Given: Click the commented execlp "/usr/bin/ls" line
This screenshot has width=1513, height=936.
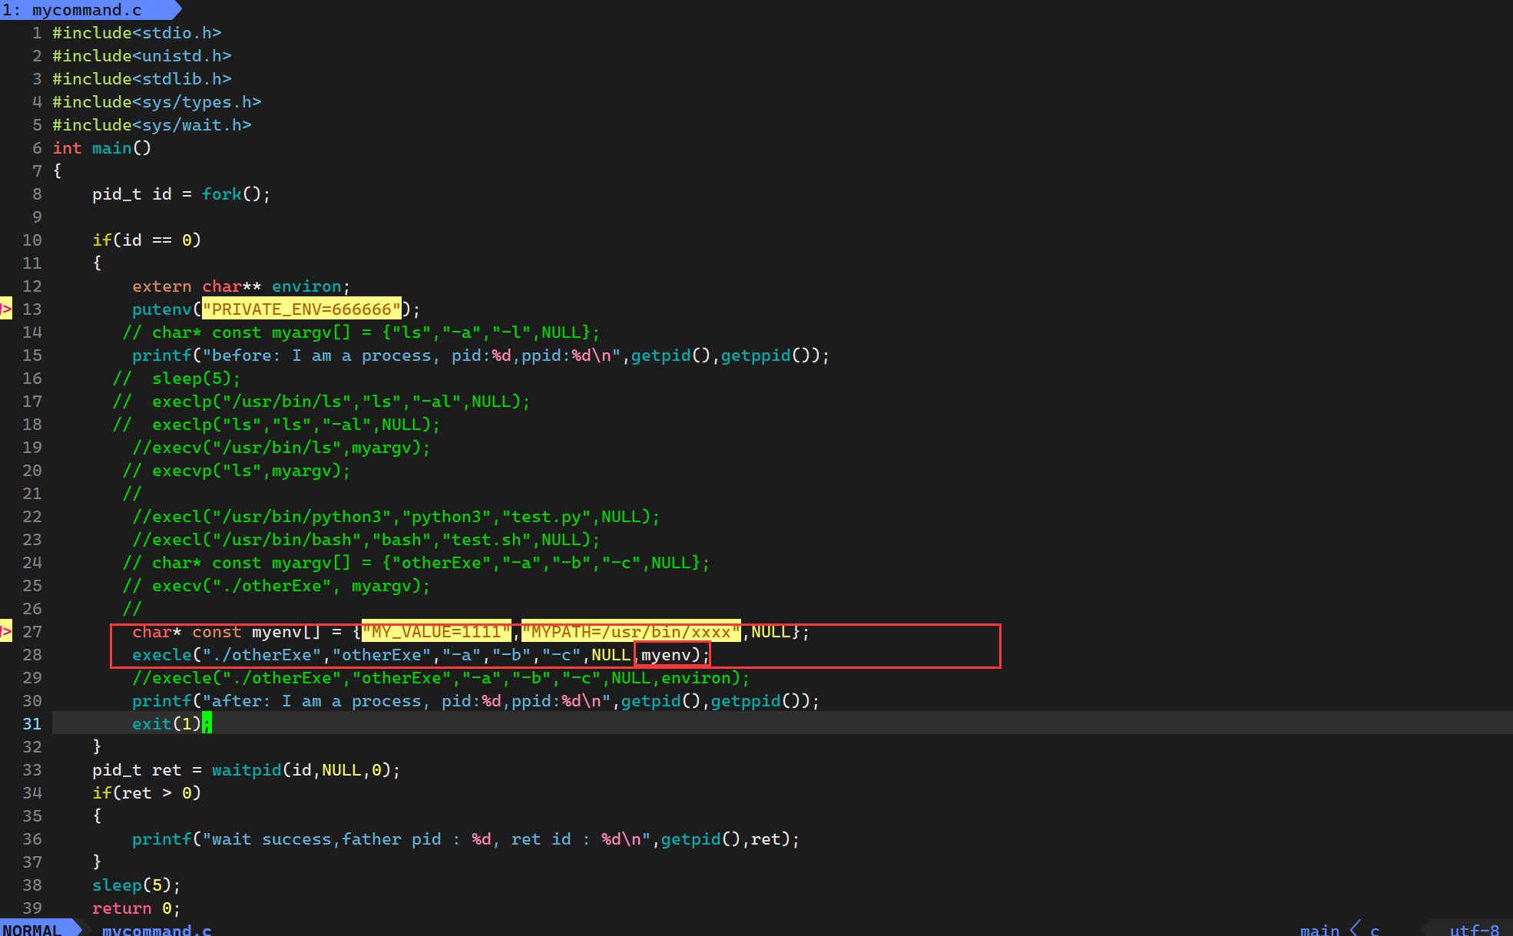Looking at the screenshot, I should pos(321,402).
